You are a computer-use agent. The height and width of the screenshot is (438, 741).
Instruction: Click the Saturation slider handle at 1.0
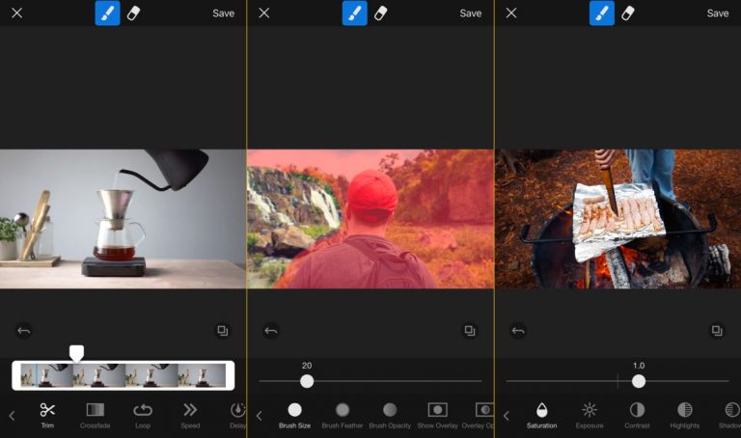point(639,381)
